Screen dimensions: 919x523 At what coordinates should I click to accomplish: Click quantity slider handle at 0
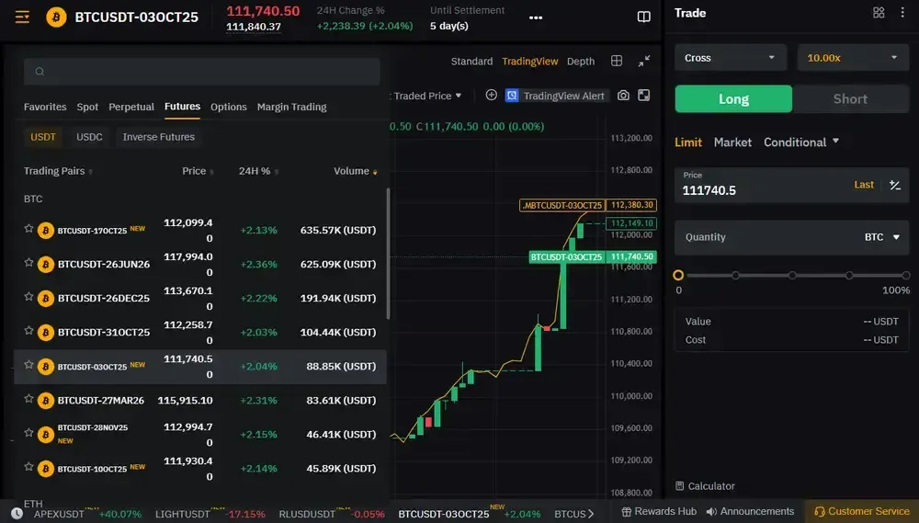click(x=679, y=275)
